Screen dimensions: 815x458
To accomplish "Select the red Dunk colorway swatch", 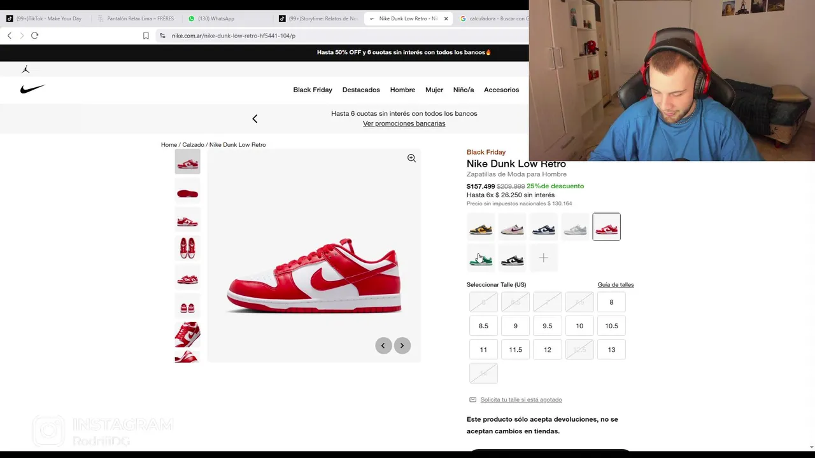I will point(606,227).
